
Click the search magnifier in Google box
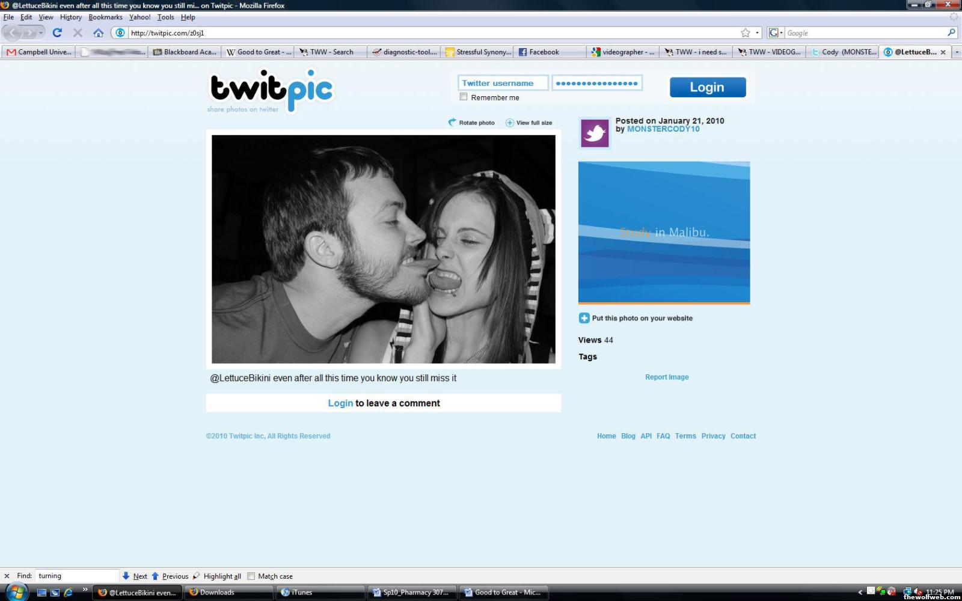[951, 33]
